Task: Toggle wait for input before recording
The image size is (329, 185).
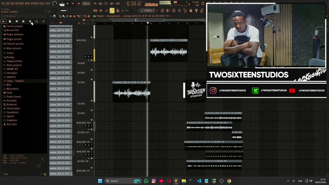Action: pyautogui.click(x=101, y=4)
